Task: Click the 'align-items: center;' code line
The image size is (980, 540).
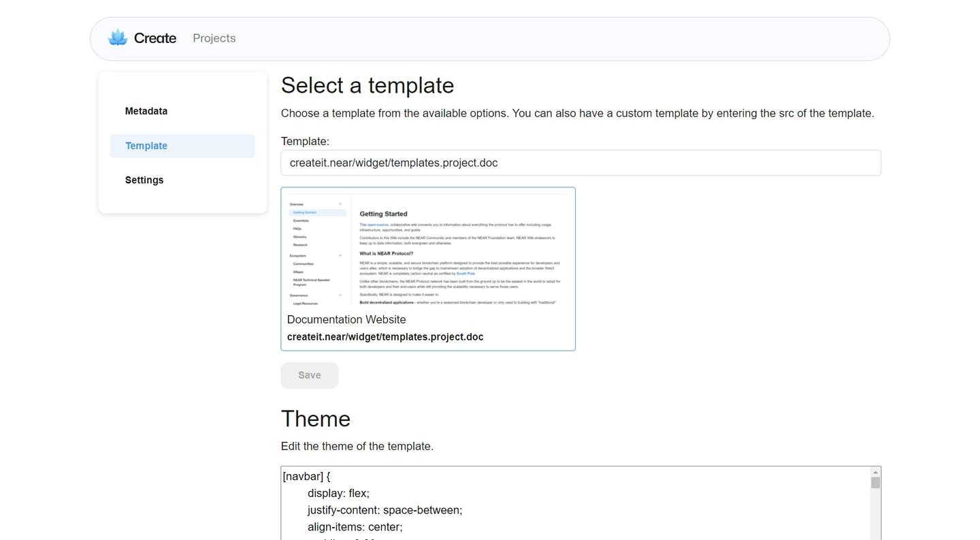Action: click(355, 527)
